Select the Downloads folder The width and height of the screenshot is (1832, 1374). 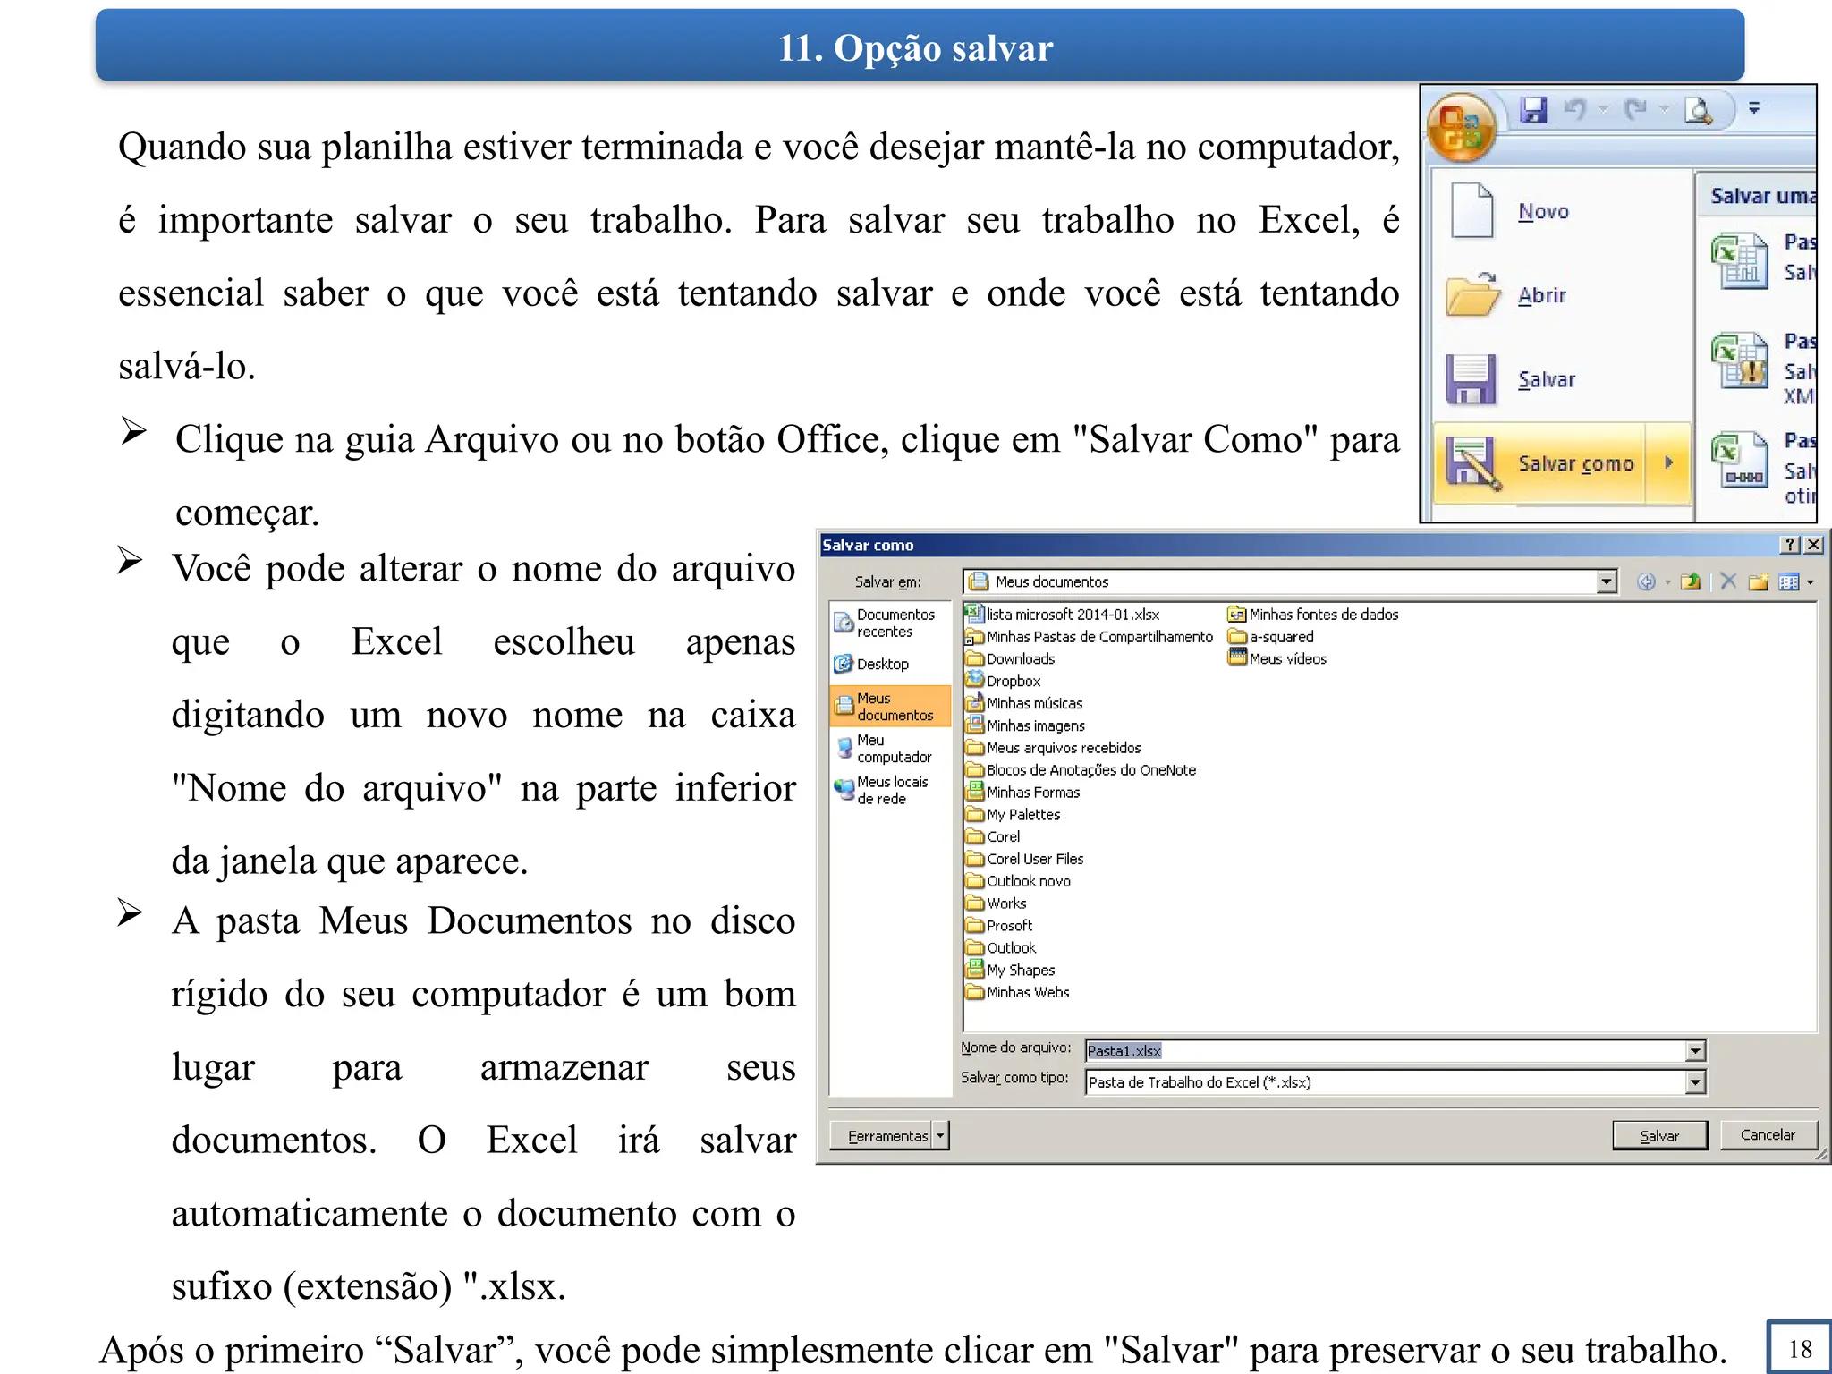(1011, 659)
